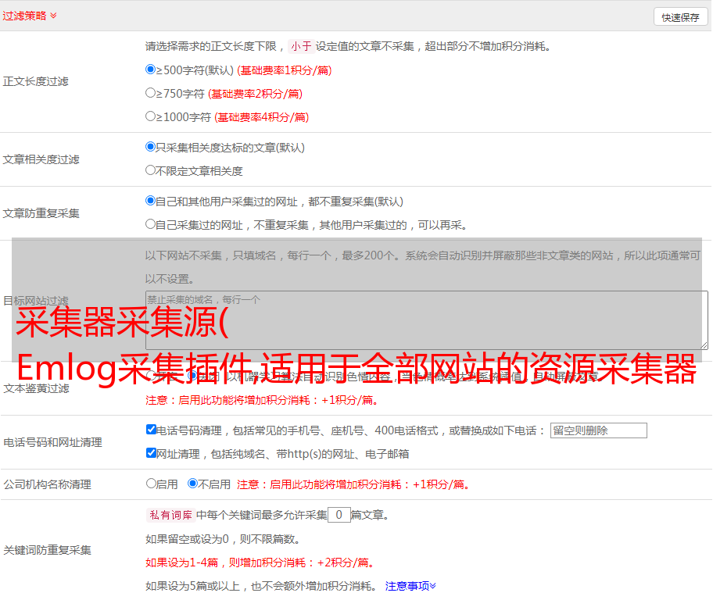Screen dimensions: 713x600
Task: Choose the ≥750字符 length filter
Action: point(150,93)
